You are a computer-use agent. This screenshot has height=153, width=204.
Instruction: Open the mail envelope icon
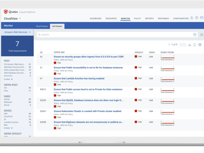click(x=201, y=18)
